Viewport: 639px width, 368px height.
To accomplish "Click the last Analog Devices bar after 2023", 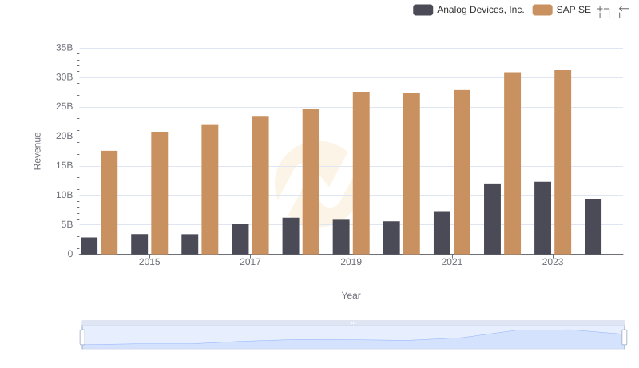I will [x=593, y=227].
